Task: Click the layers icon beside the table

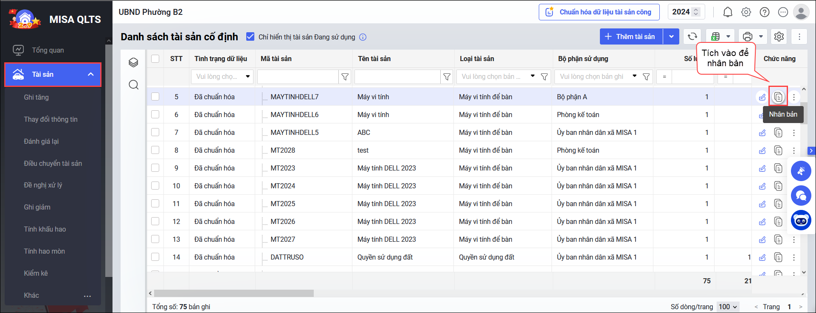Action: [x=134, y=62]
